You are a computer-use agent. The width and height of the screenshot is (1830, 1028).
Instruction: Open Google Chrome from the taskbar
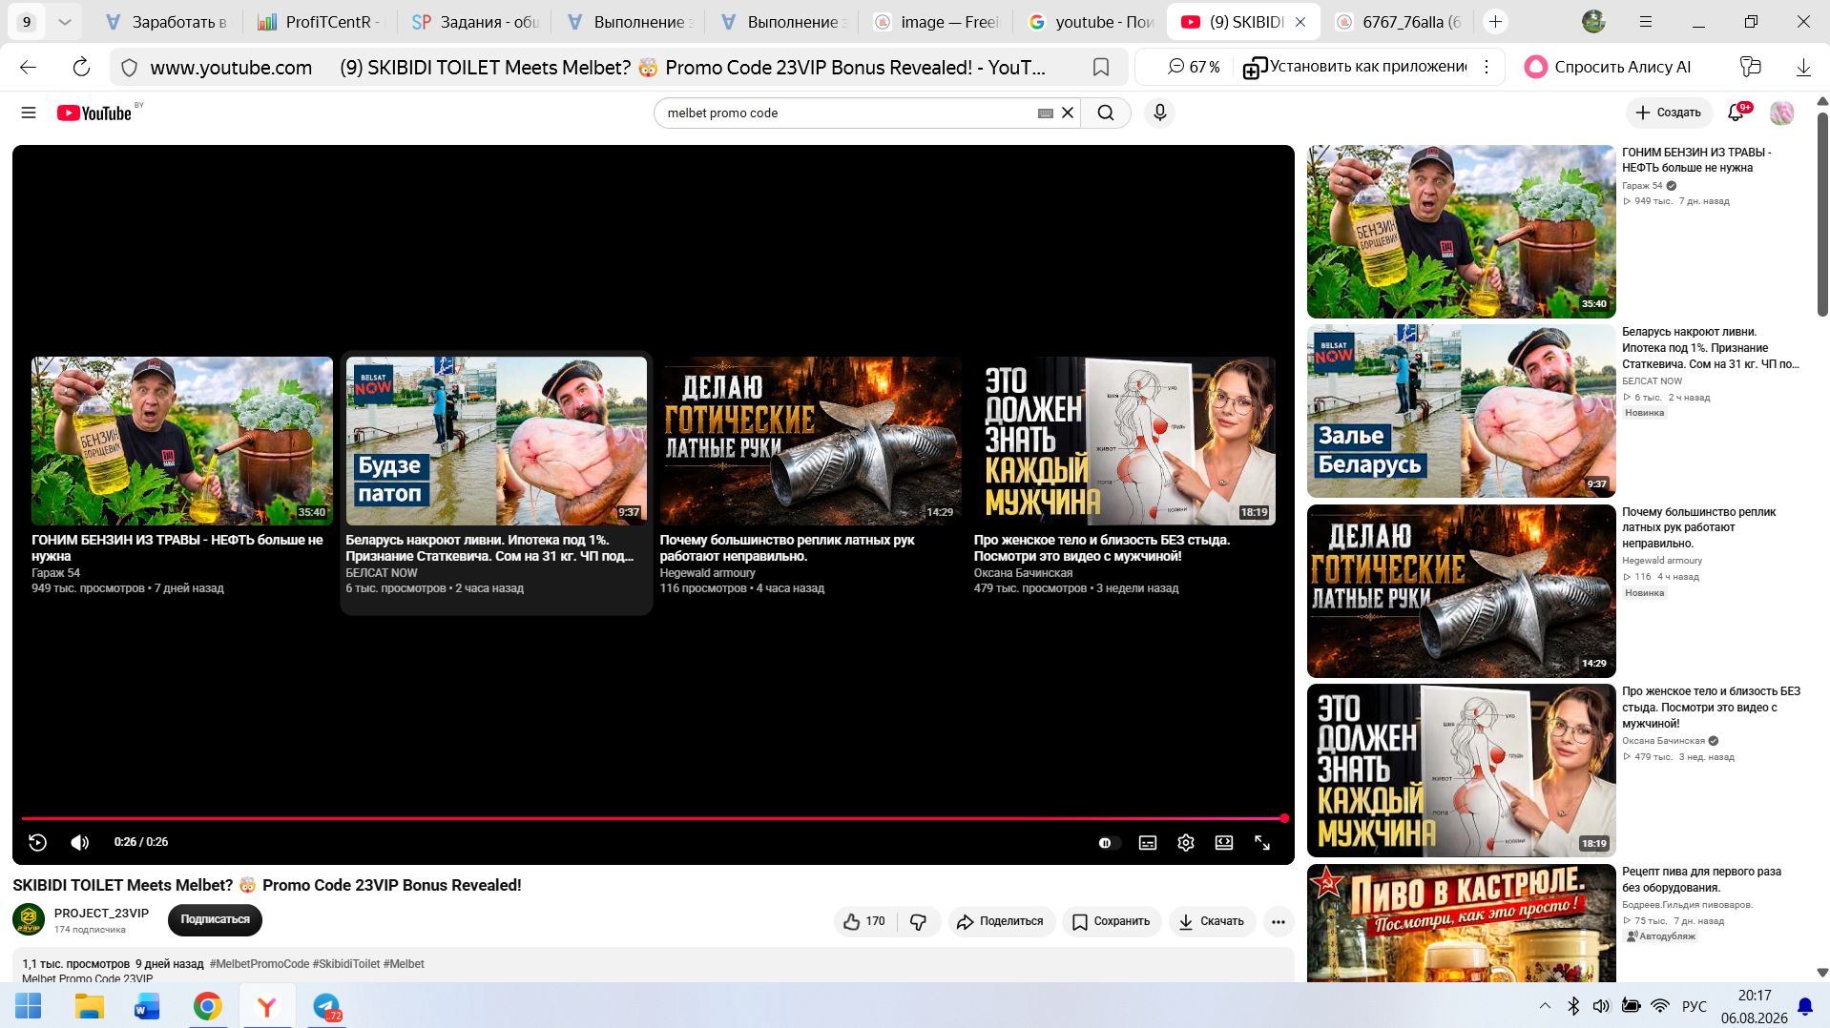[x=207, y=1006]
